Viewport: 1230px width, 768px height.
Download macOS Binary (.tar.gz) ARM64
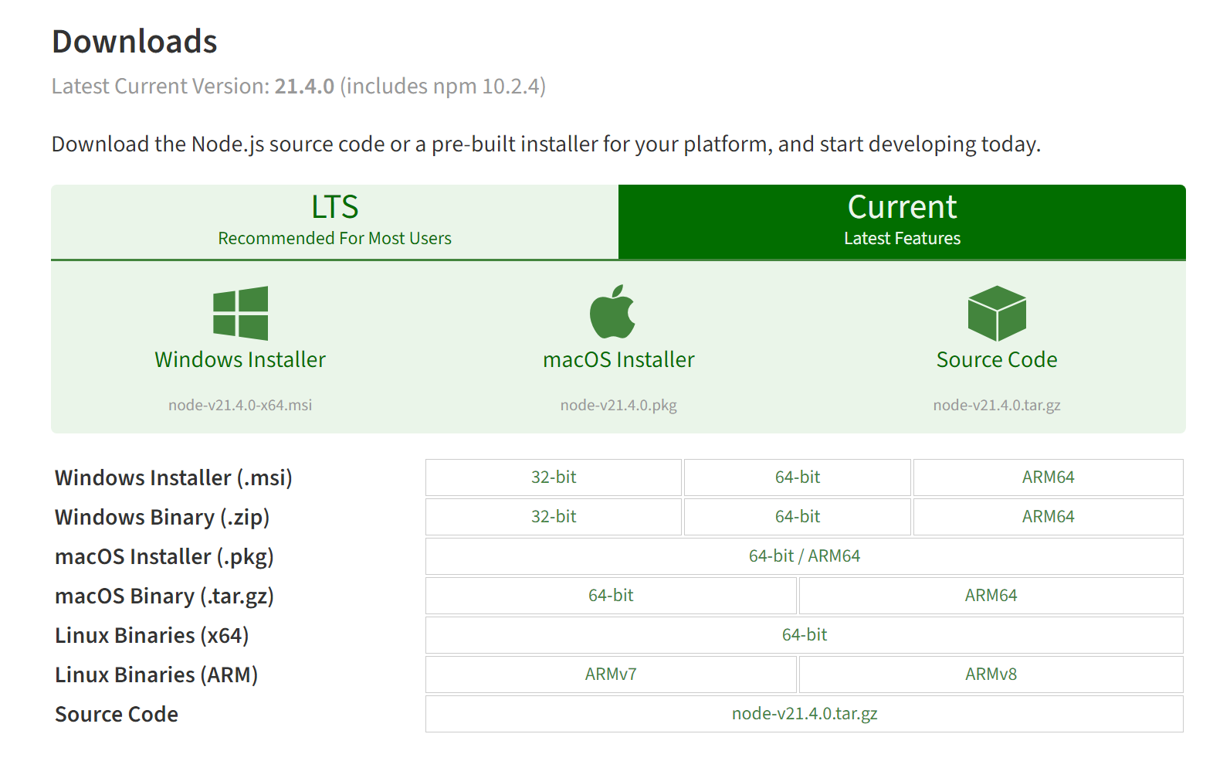991,596
